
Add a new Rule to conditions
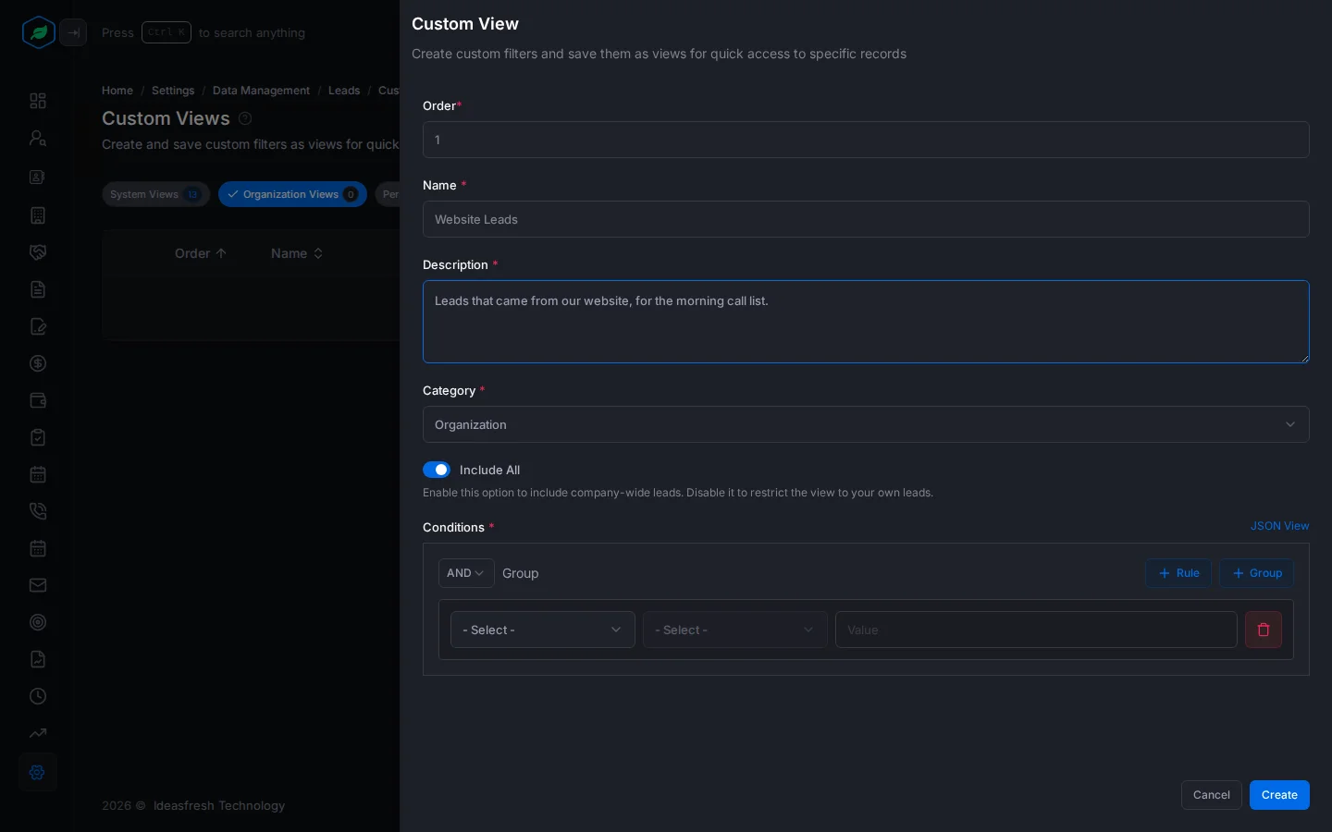point(1178,573)
